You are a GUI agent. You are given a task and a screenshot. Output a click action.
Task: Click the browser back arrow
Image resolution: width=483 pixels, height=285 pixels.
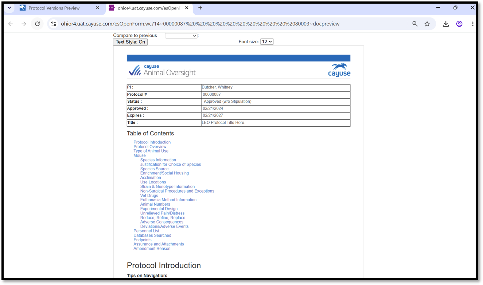11,24
